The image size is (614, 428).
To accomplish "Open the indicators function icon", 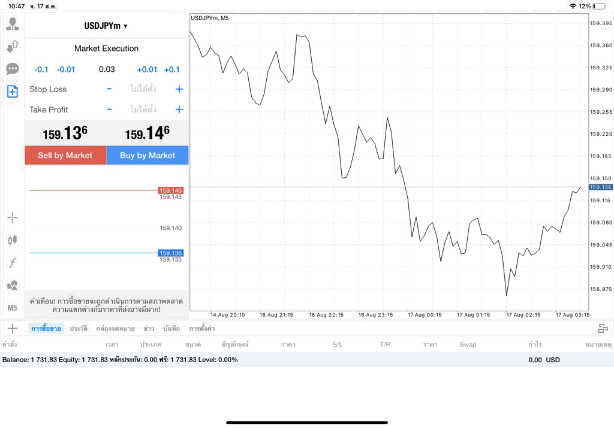I will (13, 262).
